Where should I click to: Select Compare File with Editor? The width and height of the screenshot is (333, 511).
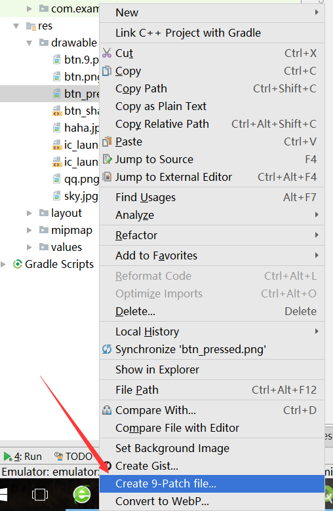pos(212,428)
